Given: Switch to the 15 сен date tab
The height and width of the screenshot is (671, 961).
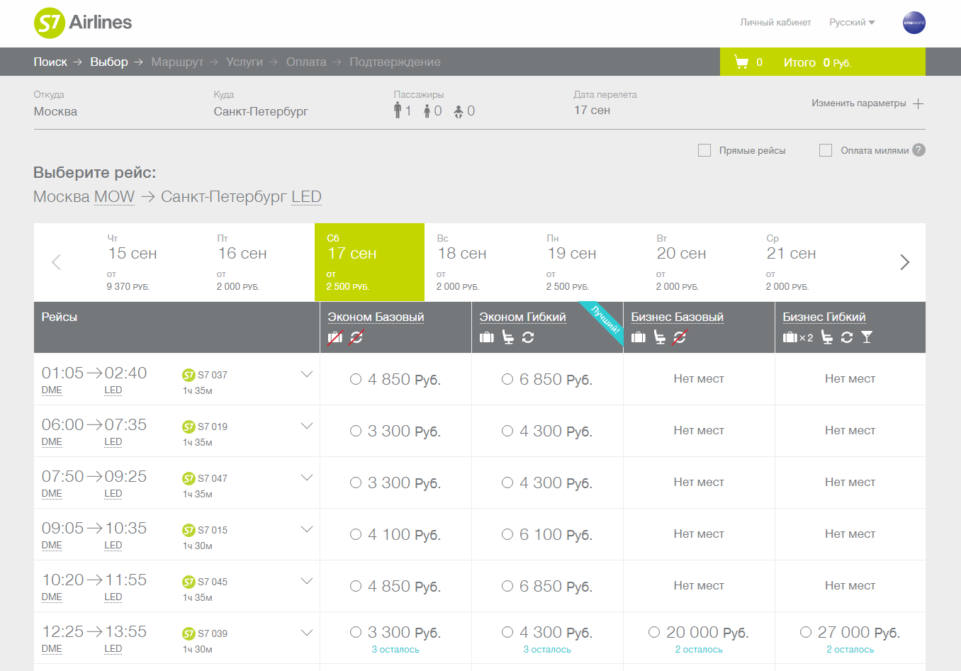Looking at the screenshot, I should point(150,262).
